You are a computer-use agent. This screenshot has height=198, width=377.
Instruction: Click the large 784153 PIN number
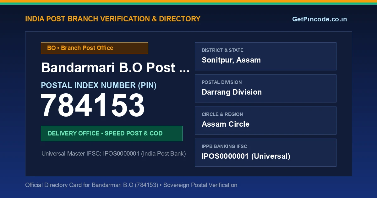(x=93, y=106)
